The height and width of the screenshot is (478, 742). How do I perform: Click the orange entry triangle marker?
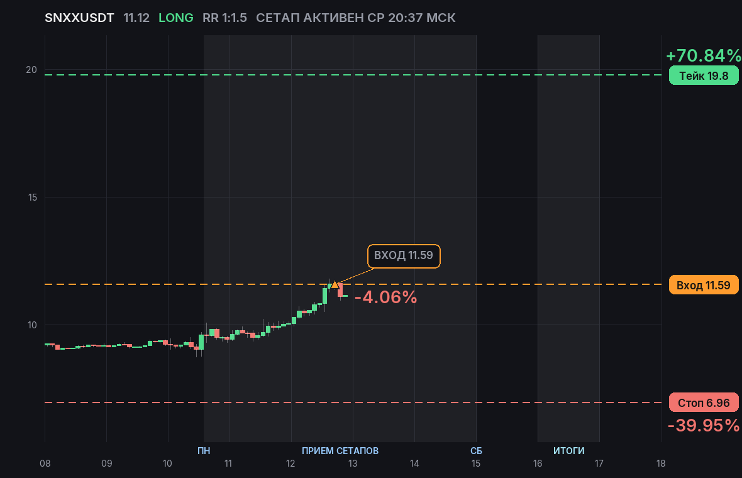pos(335,284)
